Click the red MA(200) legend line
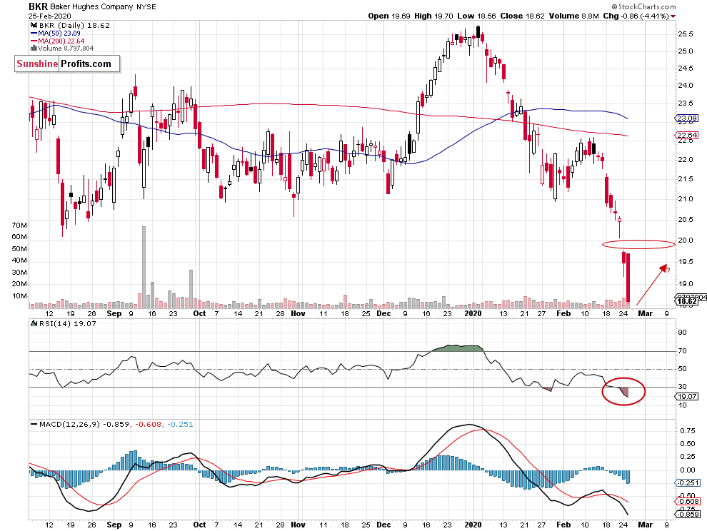 34,41
